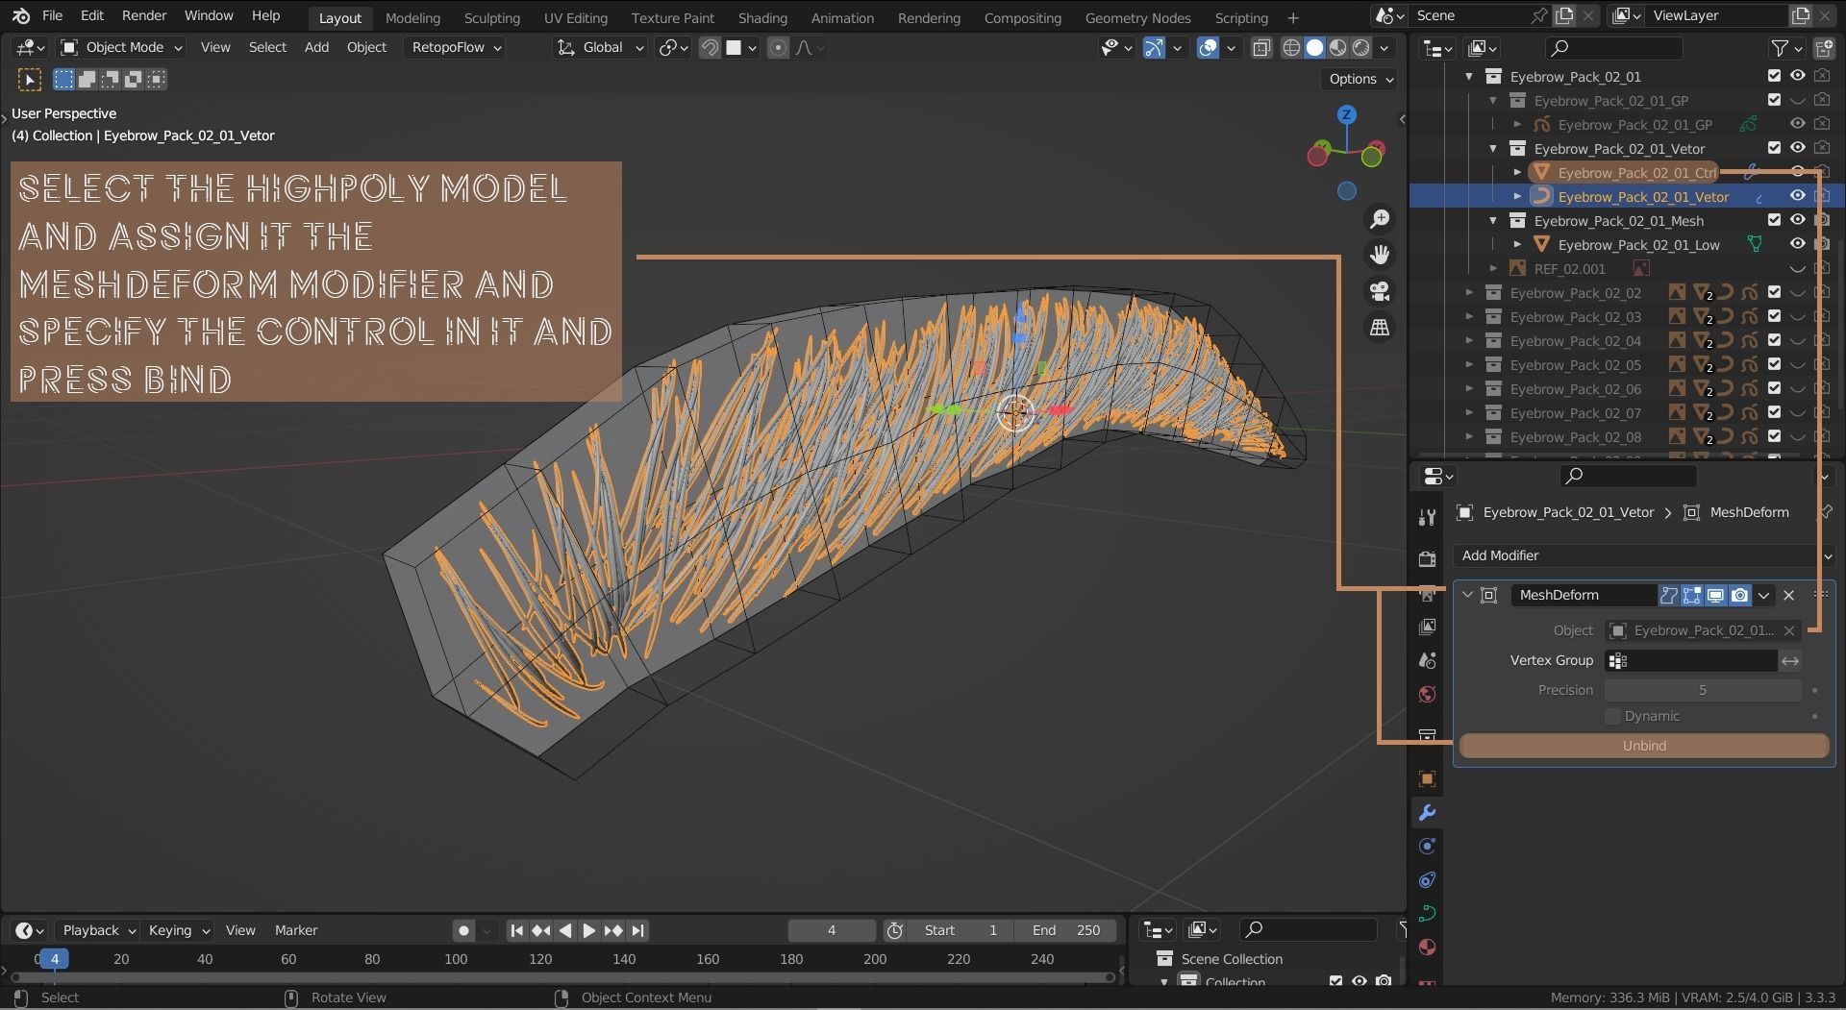Select material preview shading mode
Viewport: 1846px width, 1010px height.
coord(1337,47)
